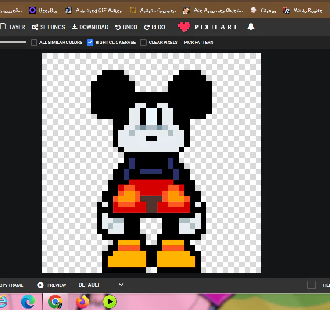Toggle the Tile checkbox
The image size is (330, 310).
click(x=312, y=285)
